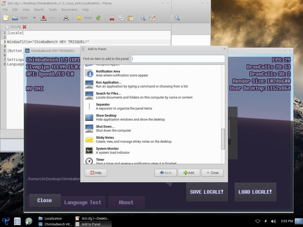Click the Find and Replace icon in Pluma

[x=152, y=18]
